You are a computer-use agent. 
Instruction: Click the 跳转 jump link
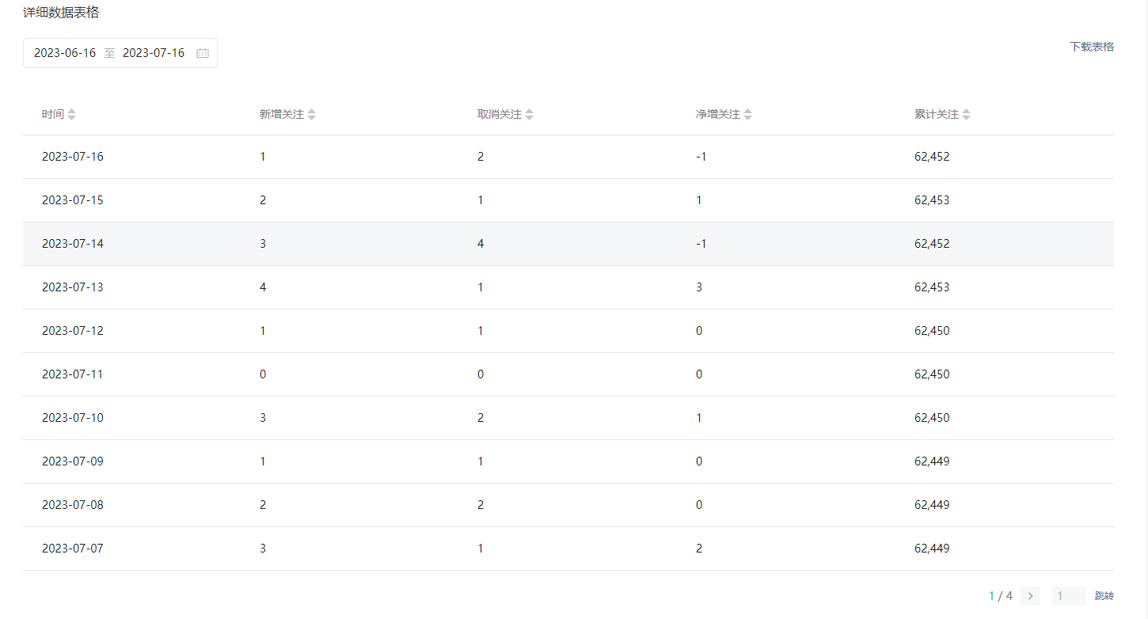(1104, 596)
